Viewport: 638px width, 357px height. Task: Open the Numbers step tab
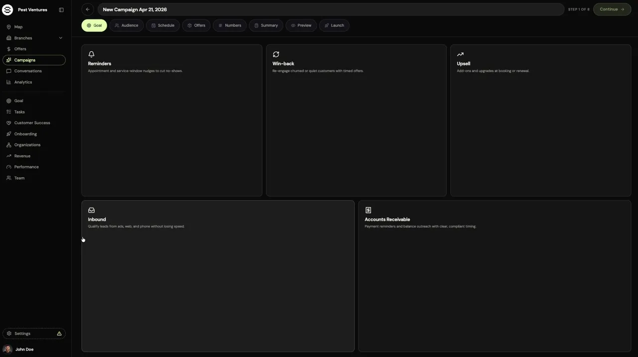coord(230,25)
